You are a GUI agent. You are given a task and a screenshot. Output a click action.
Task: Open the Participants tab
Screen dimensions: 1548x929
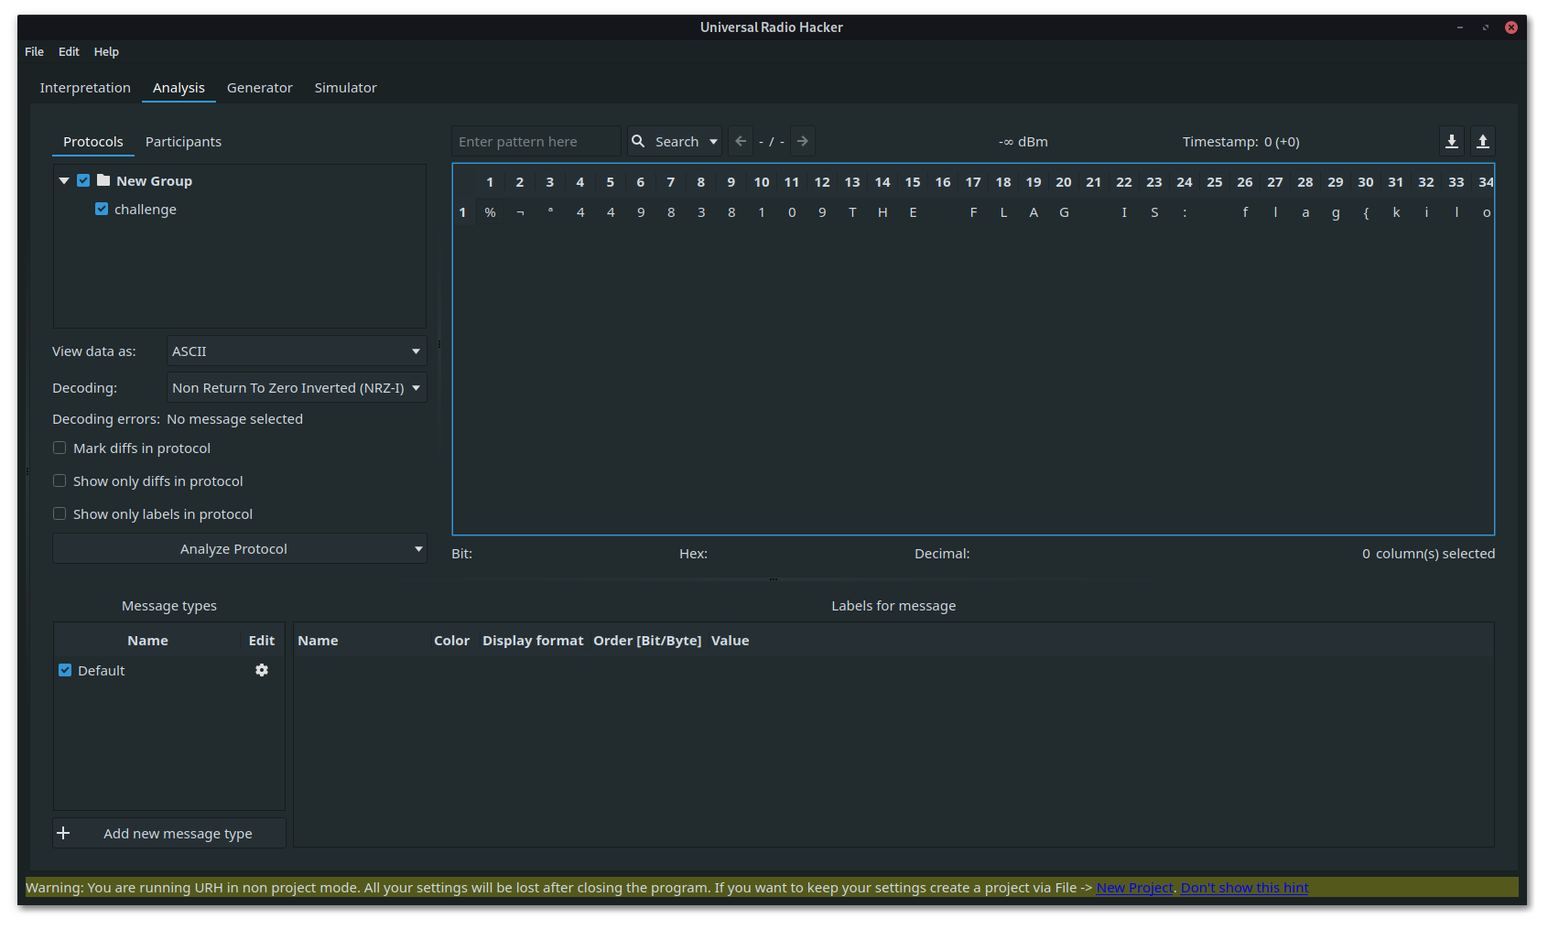[183, 142]
